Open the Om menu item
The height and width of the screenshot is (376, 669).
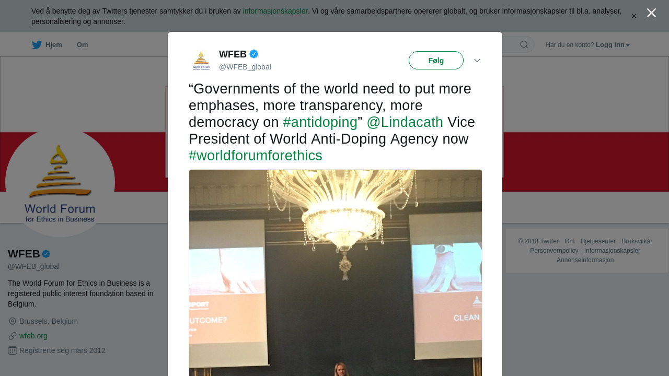point(82,45)
